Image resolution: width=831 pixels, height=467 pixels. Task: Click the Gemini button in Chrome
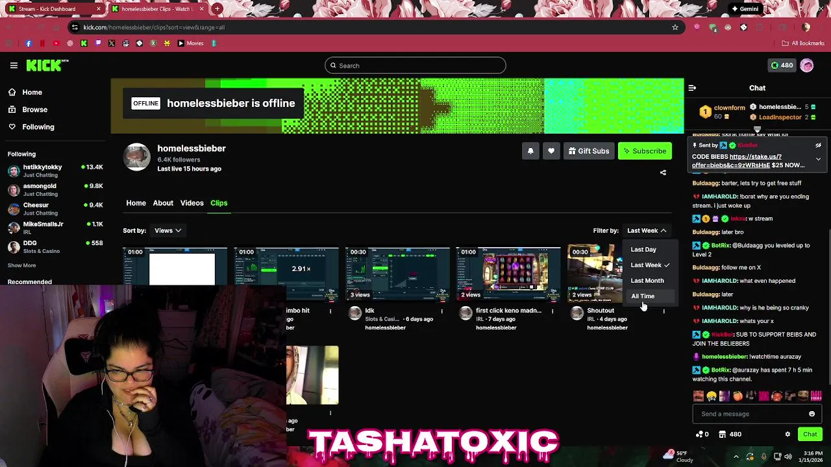(x=744, y=9)
